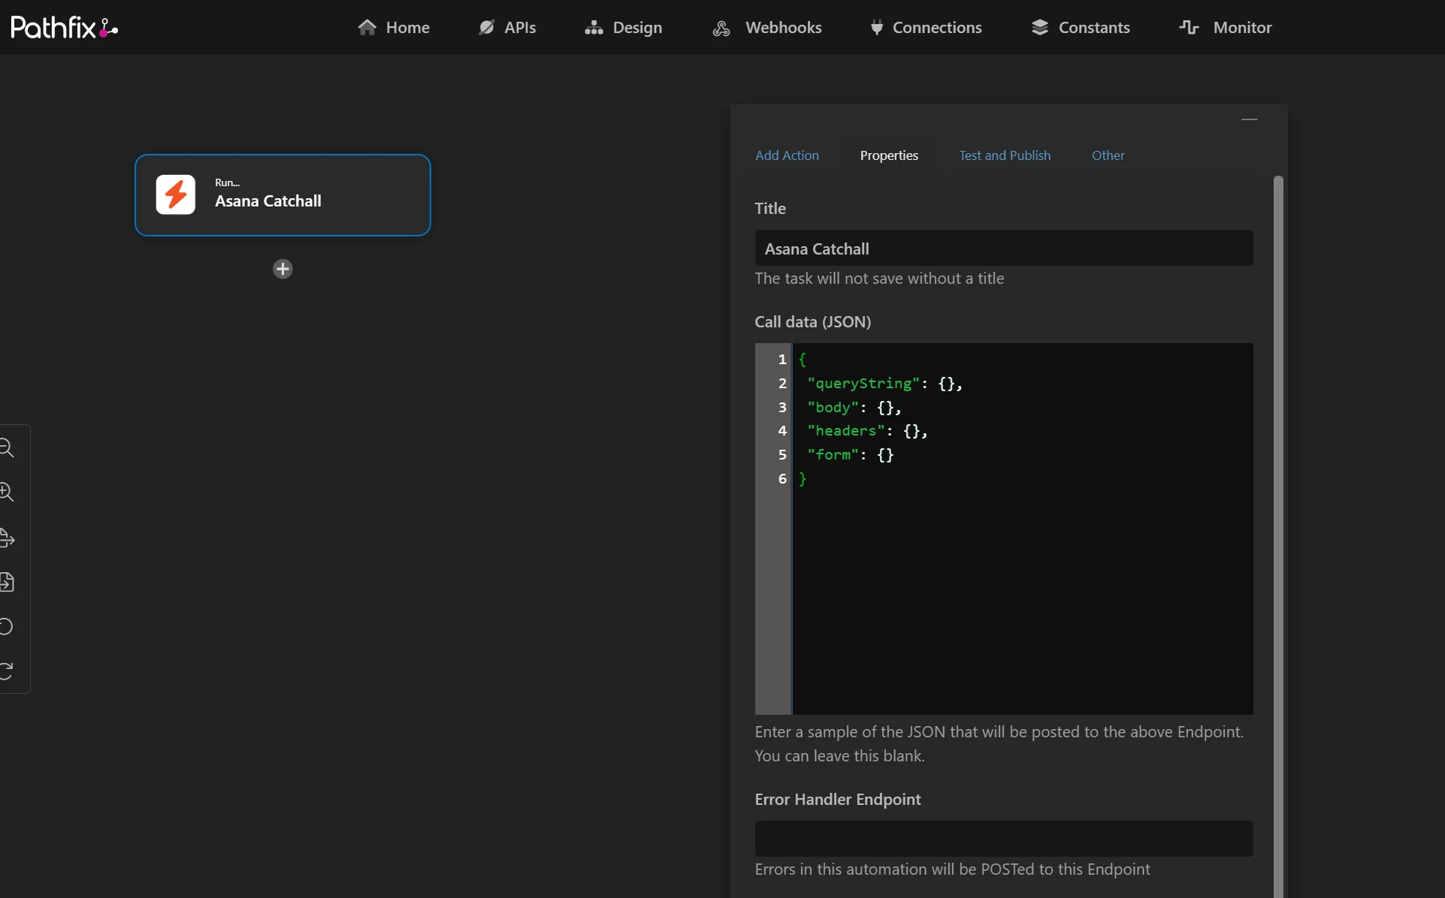Click the "body" line in JSON editor
This screenshot has height=898, width=1445.
(854, 408)
